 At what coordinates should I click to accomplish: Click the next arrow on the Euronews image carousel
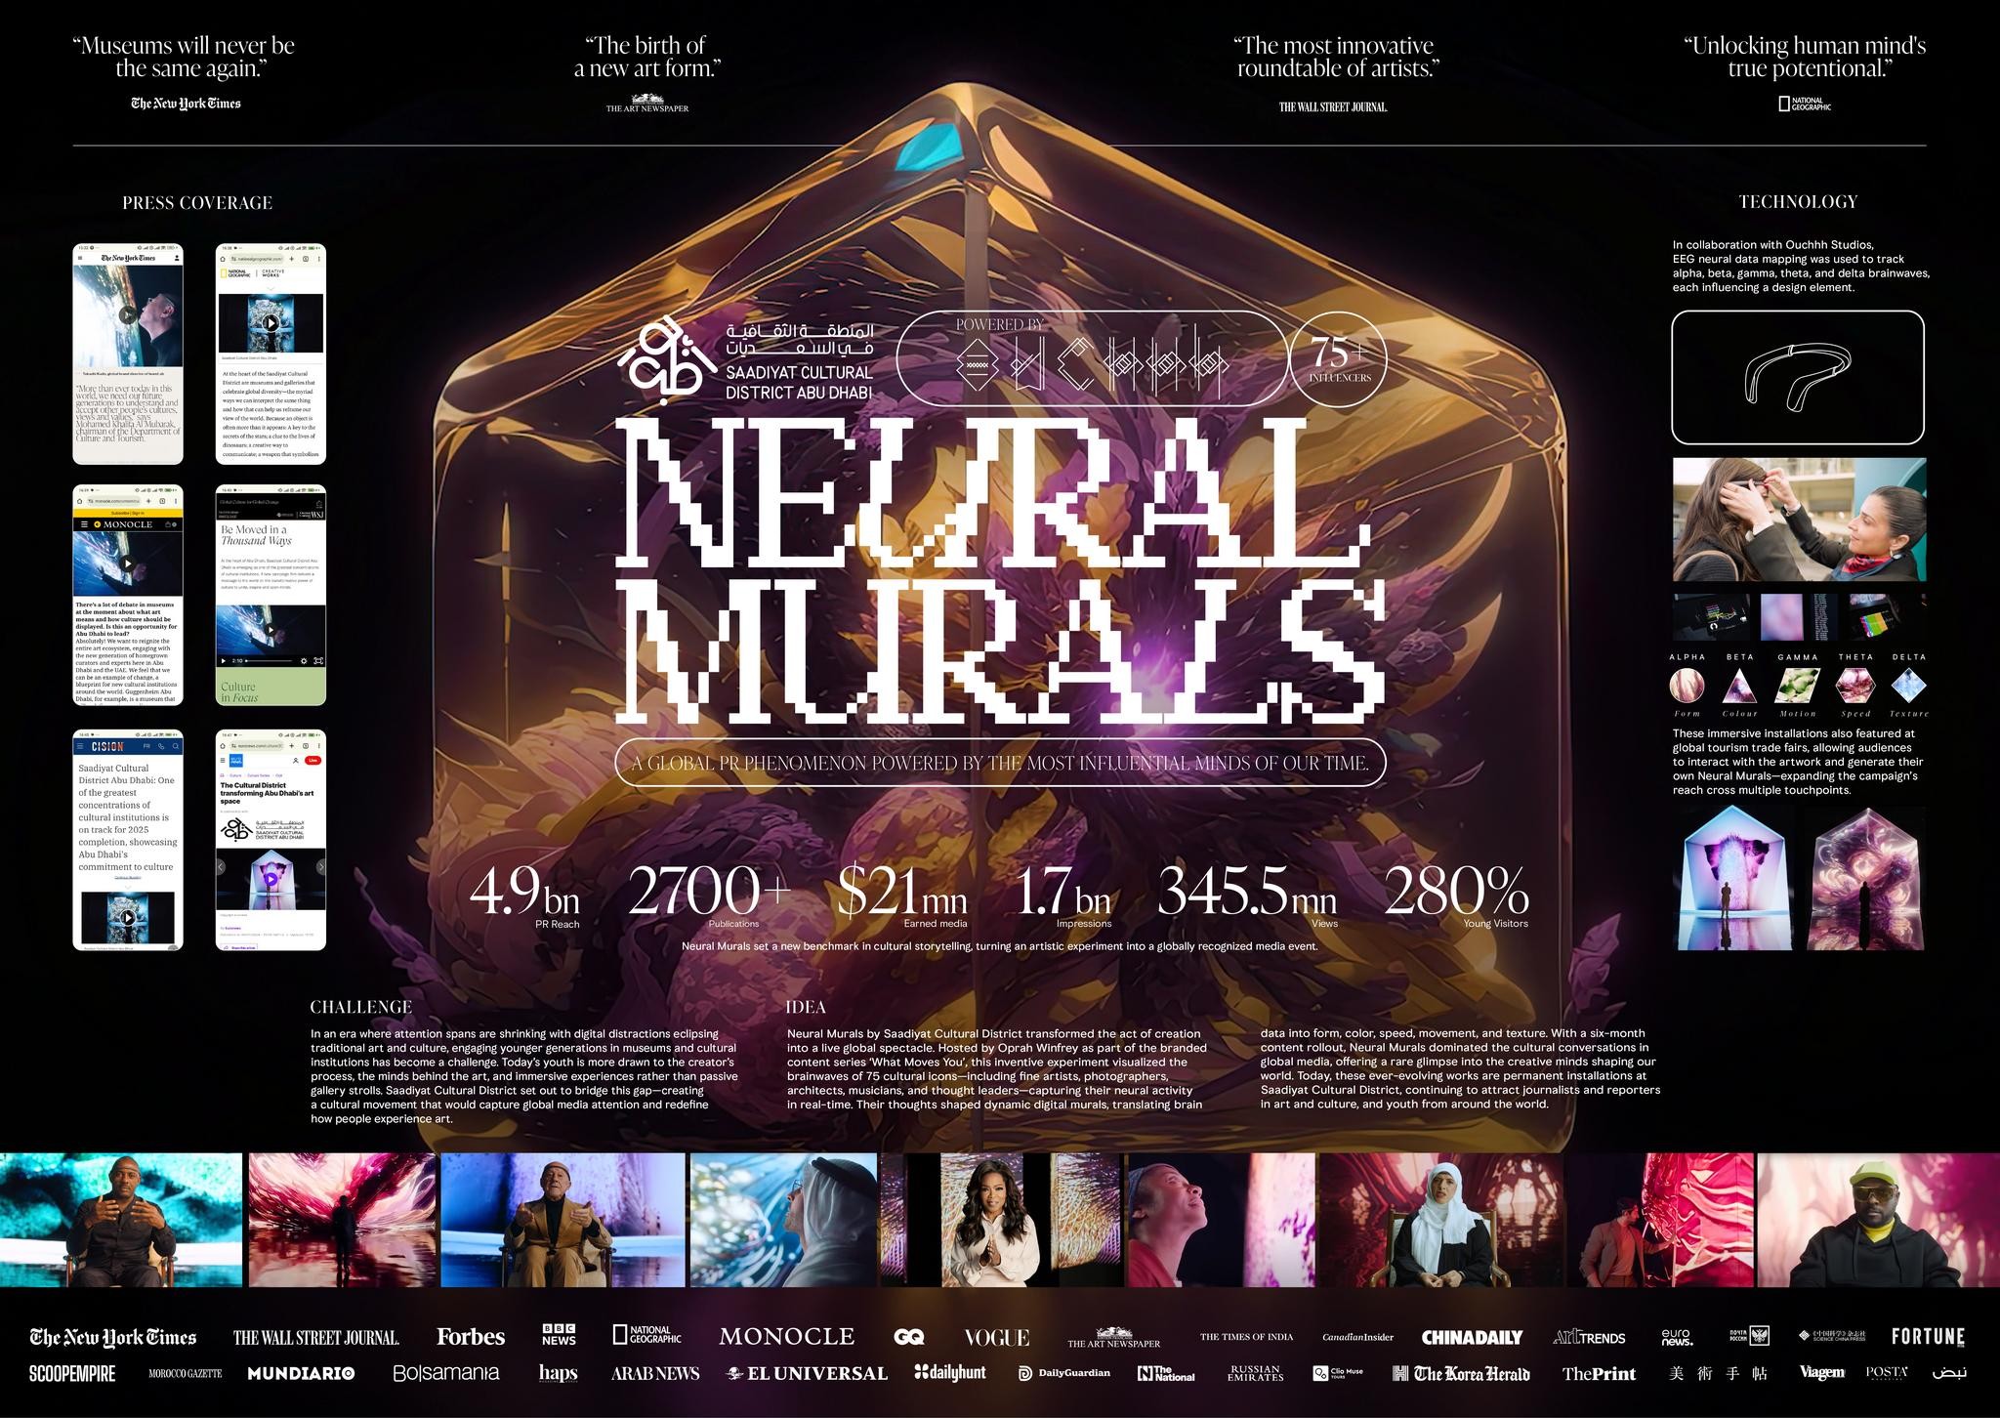[x=320, y=866]
